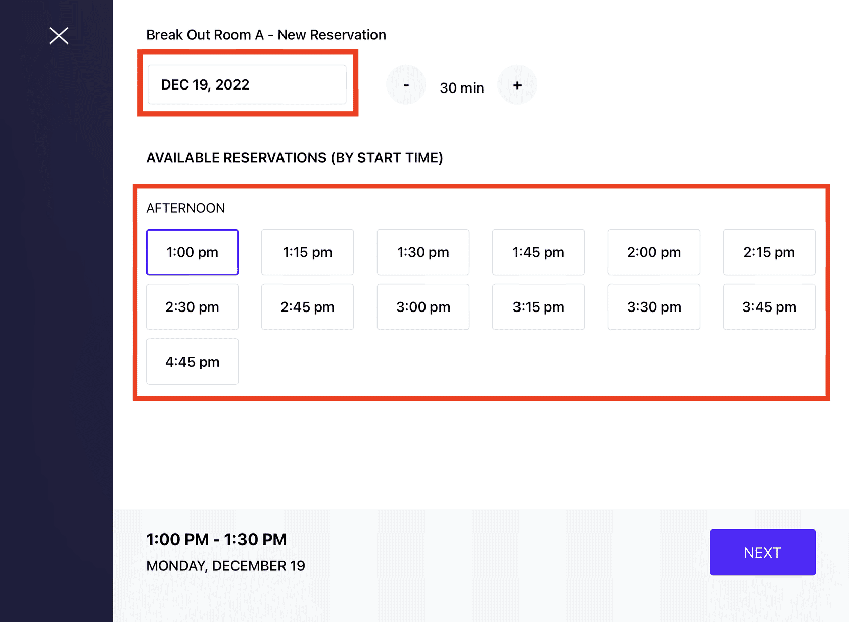This screenshot has width=849, height=622.
Task: Pick the 3:15 pm start time
Action: (x=538, y=307)
